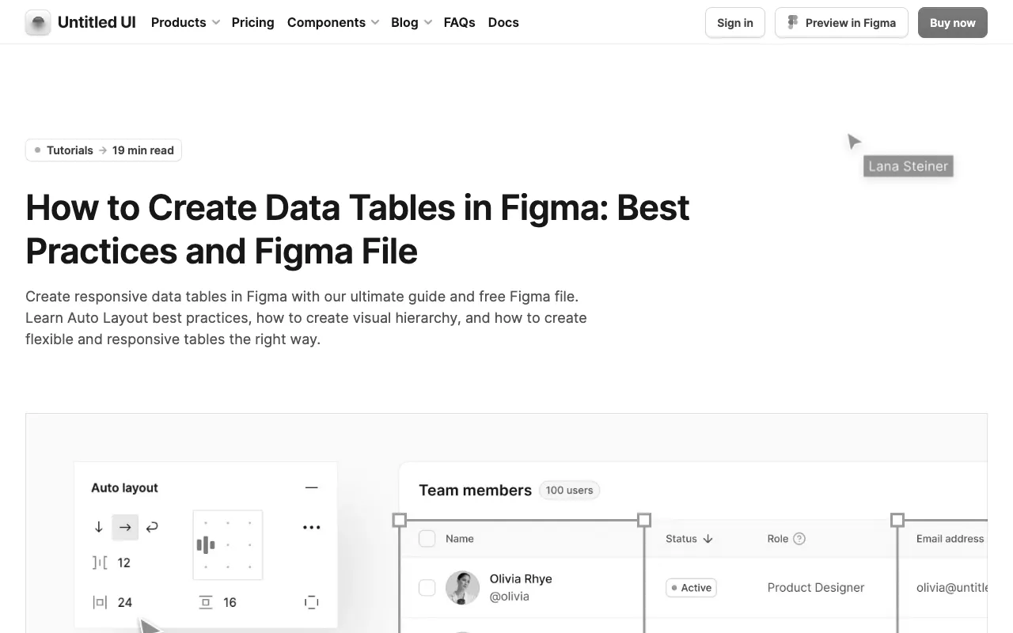Select the vertical direction arrow in Auto layout
Screen dimensions: 1013x633
click(x=99, y=527)
